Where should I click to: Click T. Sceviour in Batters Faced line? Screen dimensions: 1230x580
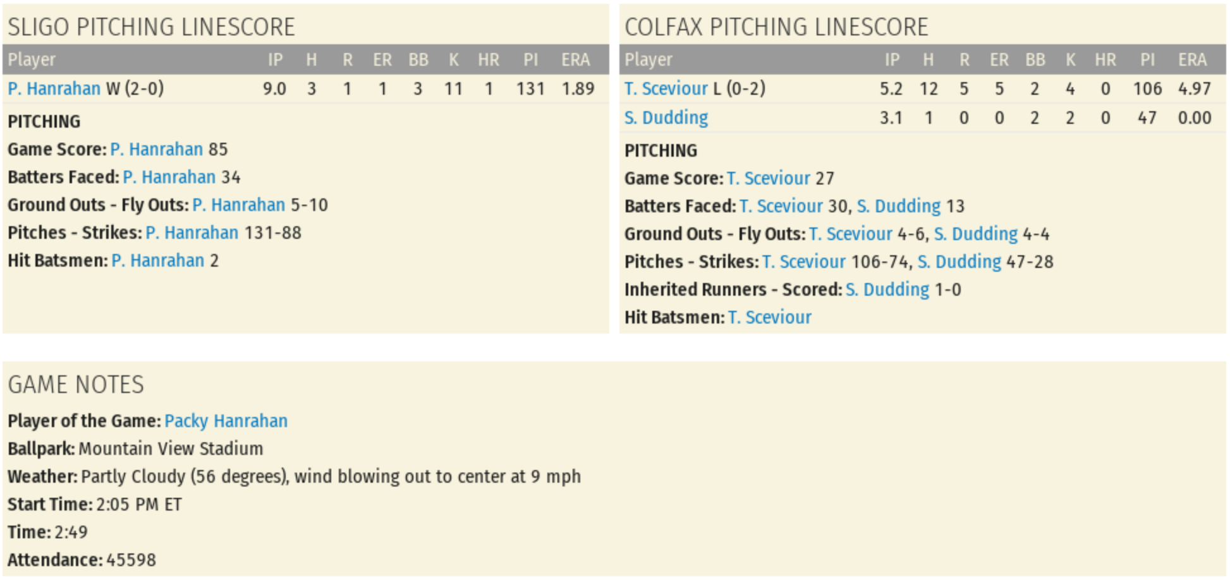point(781,206)
